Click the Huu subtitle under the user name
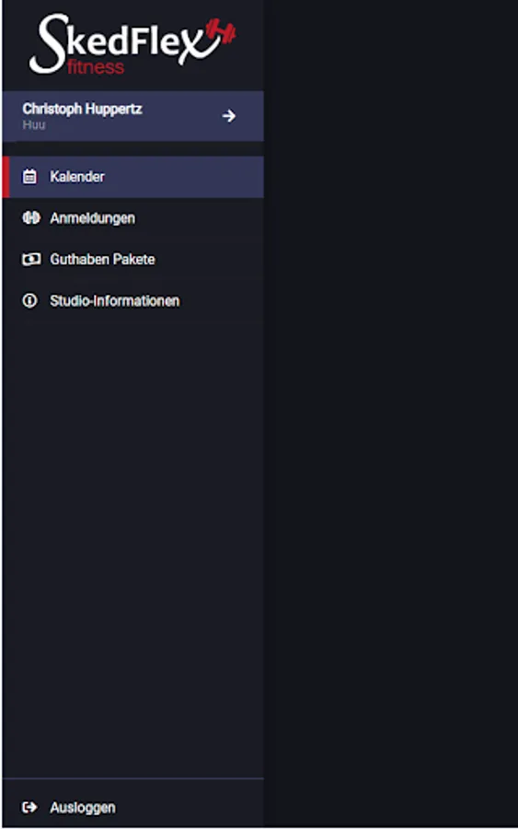Screen dimensions: 518x829 [x=34, y=124]
